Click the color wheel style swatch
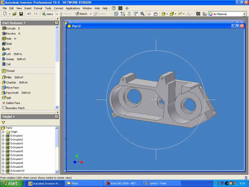 [211, 14]
